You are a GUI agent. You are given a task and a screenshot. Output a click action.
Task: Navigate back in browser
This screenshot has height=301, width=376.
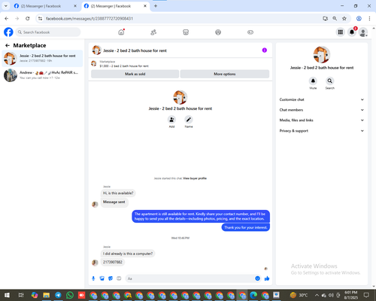pos(7,18)
